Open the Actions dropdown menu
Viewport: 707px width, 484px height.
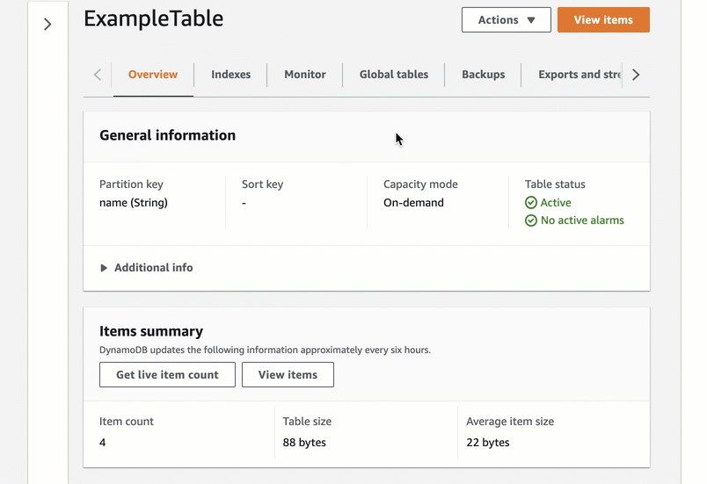pos(507,20)
